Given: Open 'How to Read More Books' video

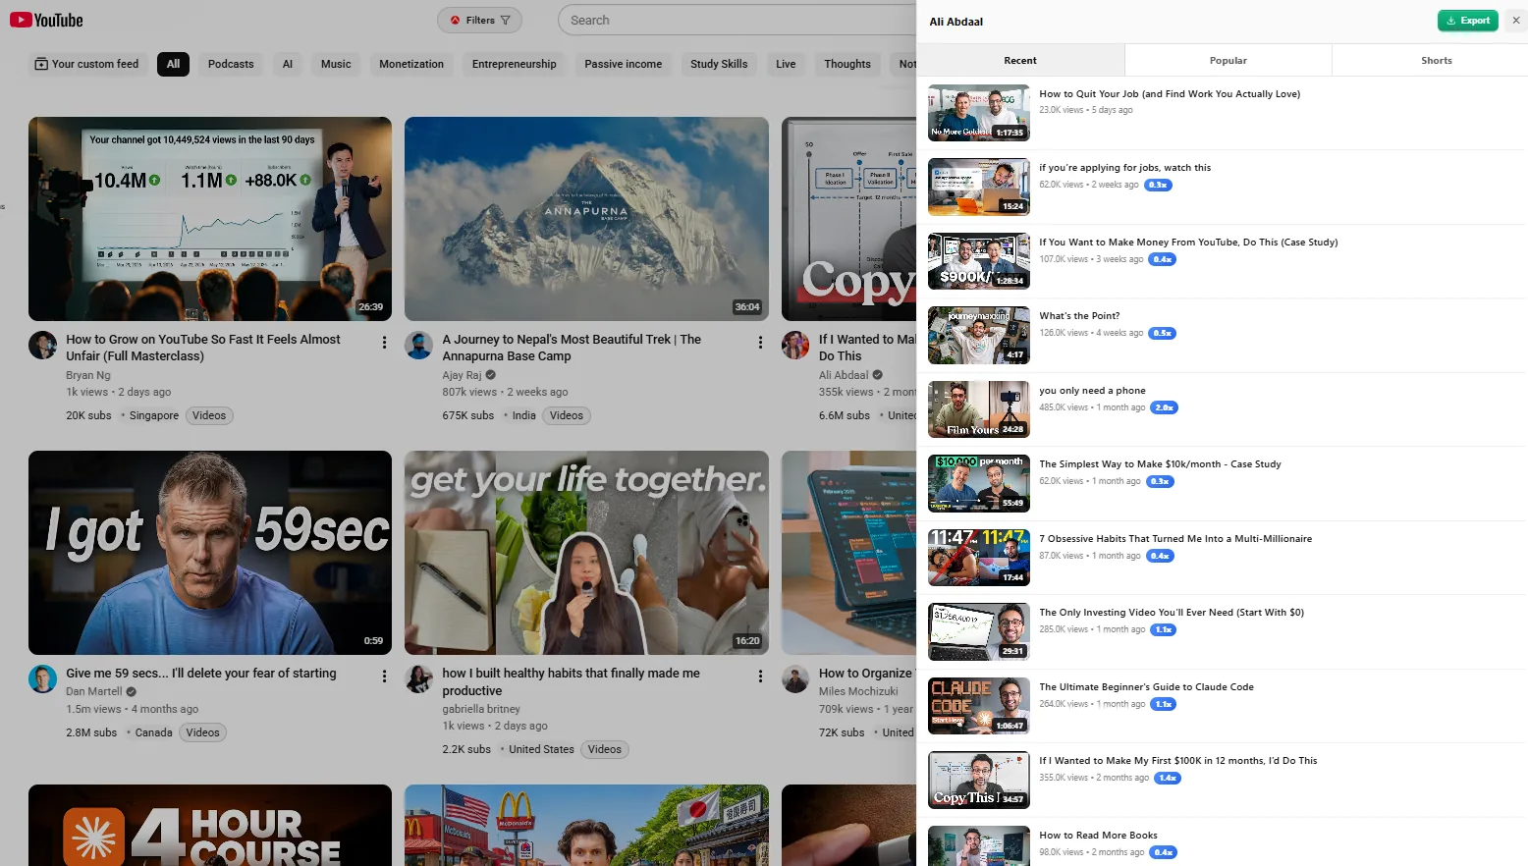Looking at the screenshot, I should [x=1098, y=836].
